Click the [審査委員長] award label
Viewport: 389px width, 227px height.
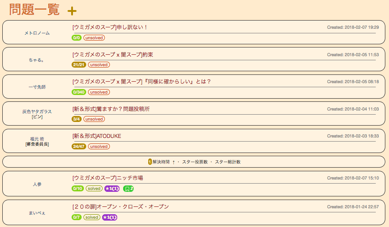pos(37,144)
